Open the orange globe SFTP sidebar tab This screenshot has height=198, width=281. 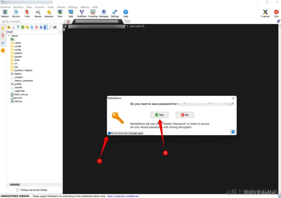pos(3,51)
